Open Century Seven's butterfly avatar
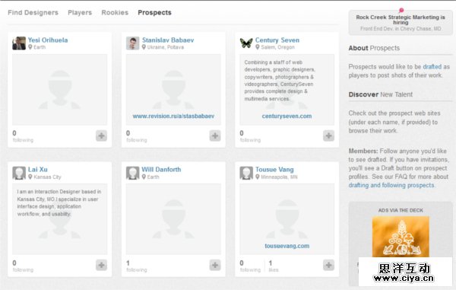Image resolution: width=456 pixels, height=290 pixels. [x=246, y=43]
